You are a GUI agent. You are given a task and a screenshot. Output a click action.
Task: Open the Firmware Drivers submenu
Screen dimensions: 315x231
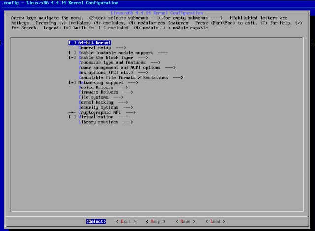[x=106, y=92]
